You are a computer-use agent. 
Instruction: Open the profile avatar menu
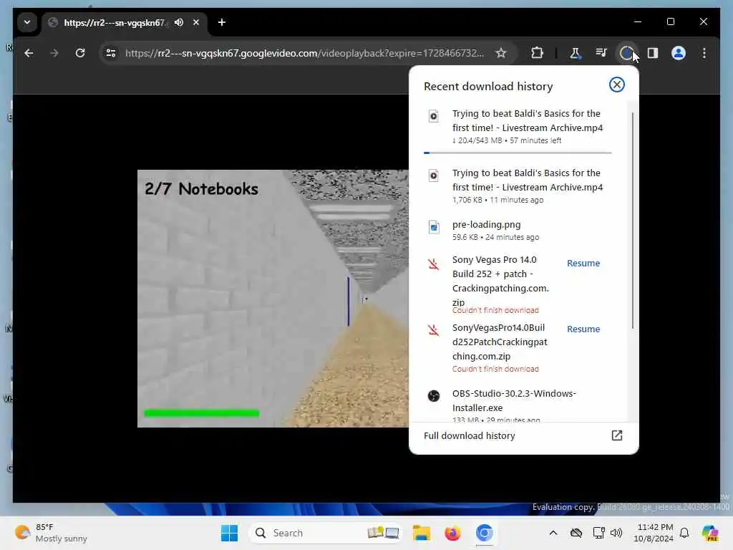[x=679, y=53]
